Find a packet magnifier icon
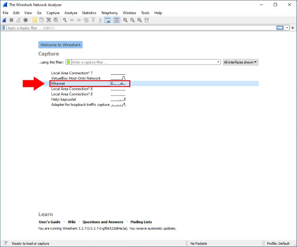The image size is (297, 247). point(65,20)
